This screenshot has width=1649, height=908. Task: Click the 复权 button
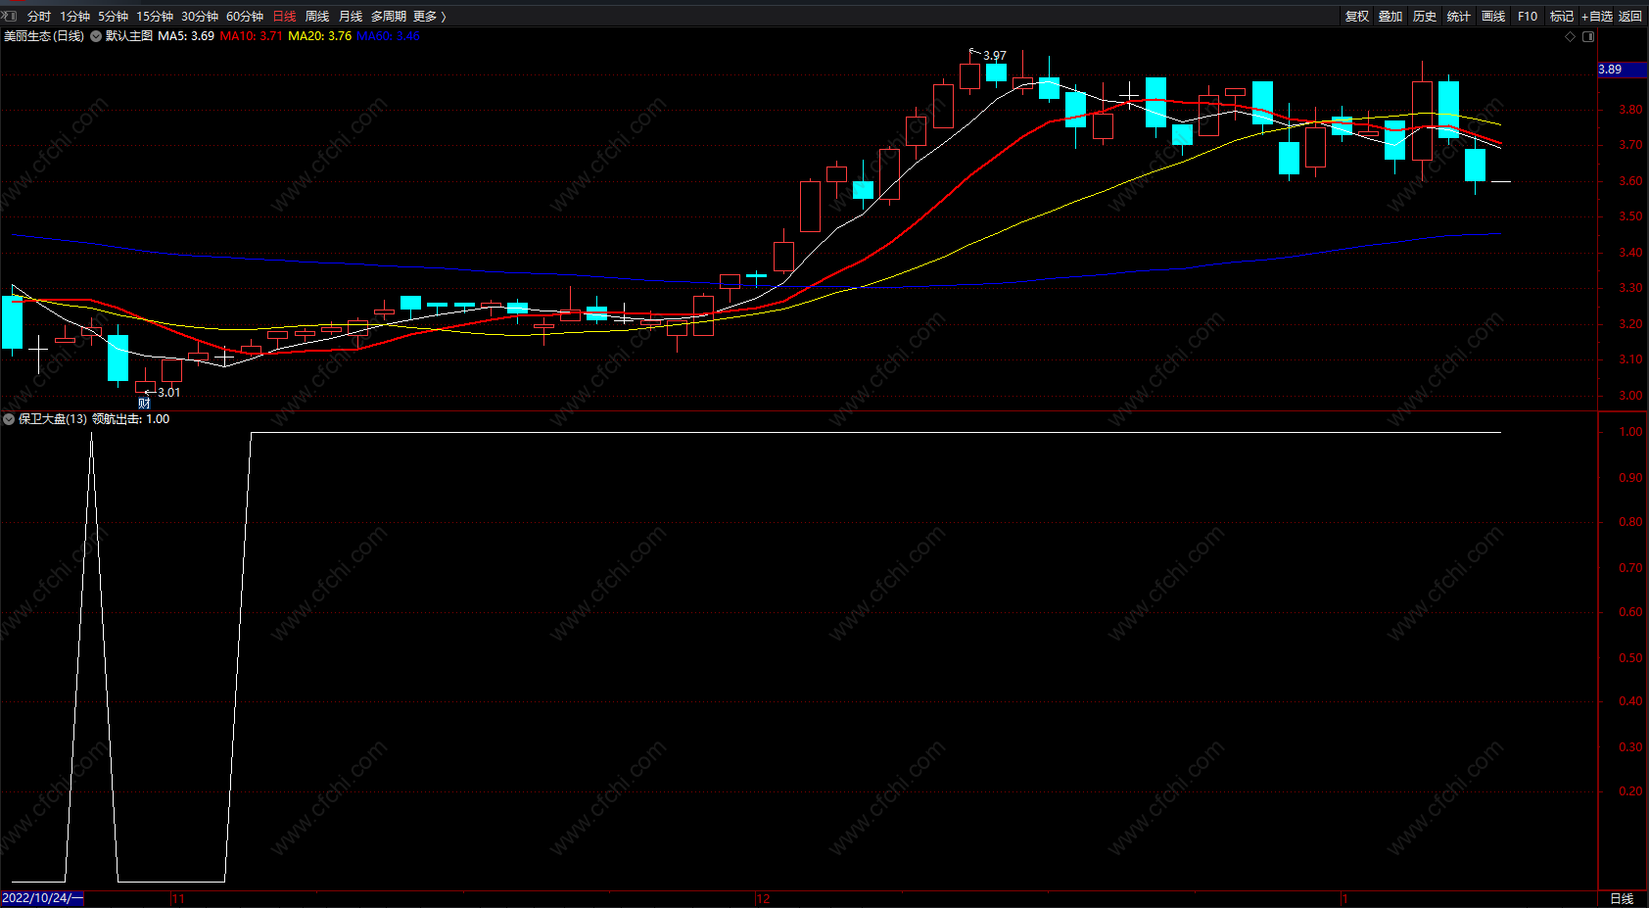pos(1357,17)
